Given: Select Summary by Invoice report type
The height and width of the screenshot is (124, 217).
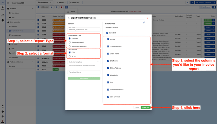Looking at the screenshot, I should click(70, 46).
